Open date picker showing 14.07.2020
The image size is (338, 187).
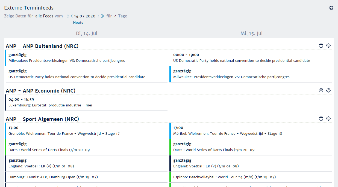click(85, 16)
